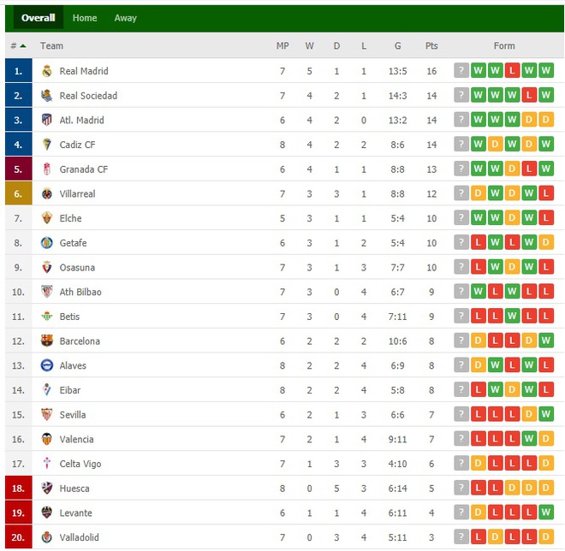Click the Alaves blue crest icon
Screen dimensions: 565x551
click(x=47, y=365)
